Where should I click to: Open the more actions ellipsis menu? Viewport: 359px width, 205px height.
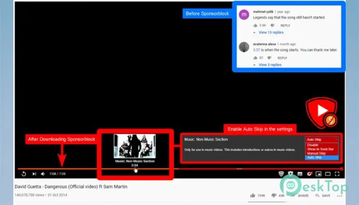340,196
